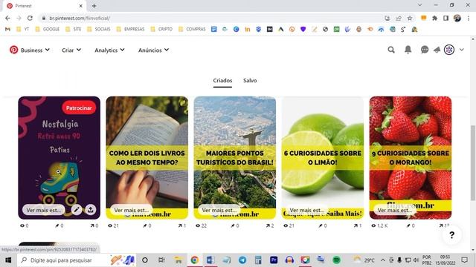Open the GOOGLE bookmarks folder
Image resolution: width=476 pixels, height=267 pixels.
(x=48, y=29)
